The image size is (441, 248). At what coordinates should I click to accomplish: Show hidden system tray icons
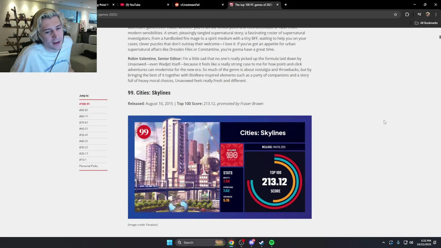click(x=383, y=242)
